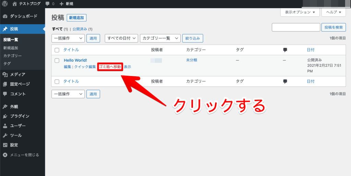Click ゴミ箱へ移動 trash link
Screen dimensions: 351x176
(110, 67)
